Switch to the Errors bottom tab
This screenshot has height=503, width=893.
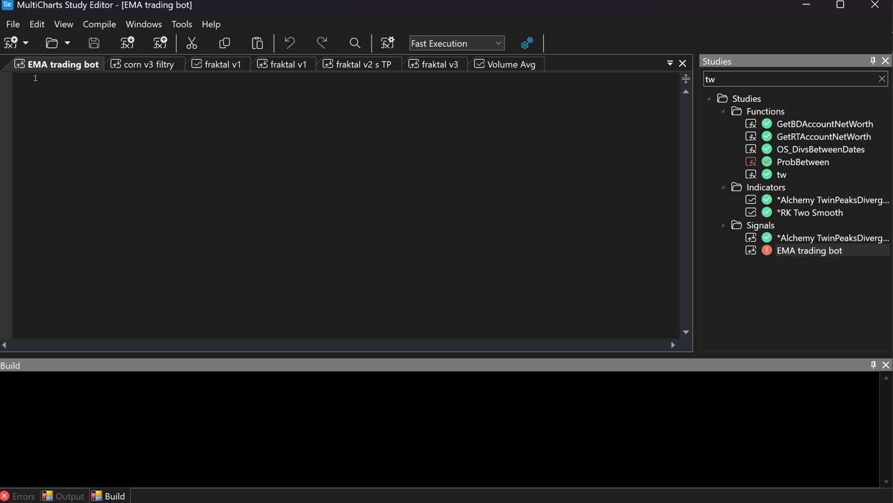[18, 496]
